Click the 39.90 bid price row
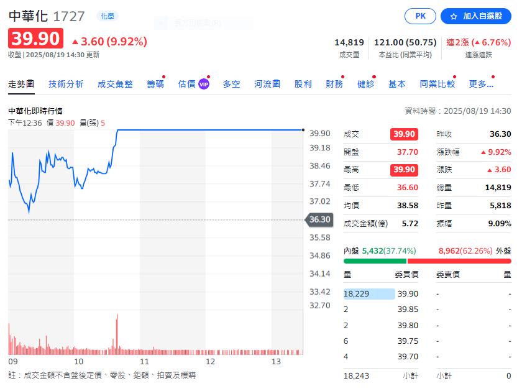This screenshot has width=522, height=391. 381,294
